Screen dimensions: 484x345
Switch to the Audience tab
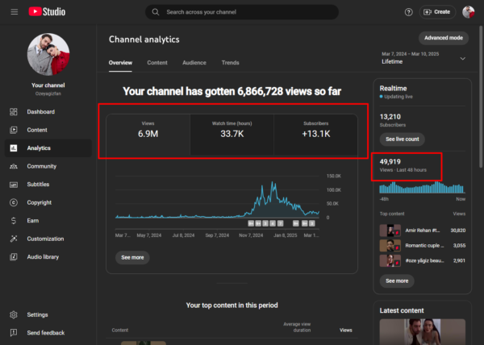pyautogui.click(x=194, y=62)
